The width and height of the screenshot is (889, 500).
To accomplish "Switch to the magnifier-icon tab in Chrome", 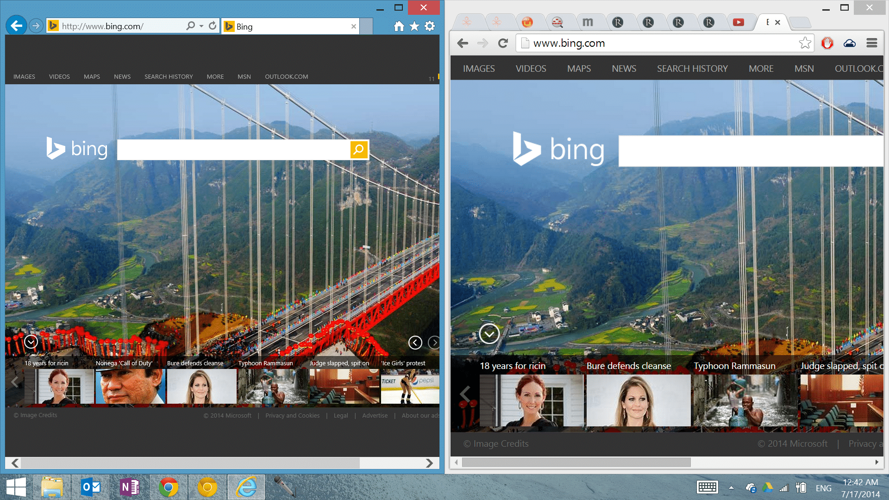I will (557, 22).
